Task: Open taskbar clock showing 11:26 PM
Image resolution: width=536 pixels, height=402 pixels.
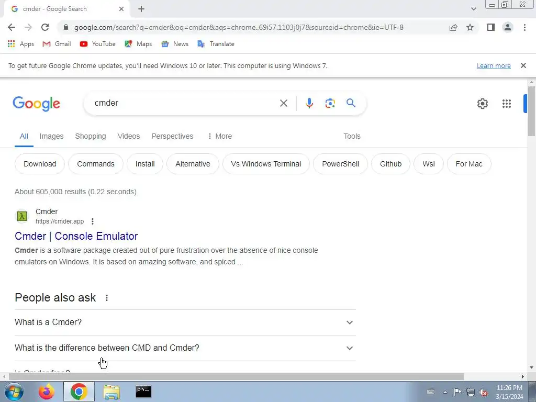Action: 509,392
